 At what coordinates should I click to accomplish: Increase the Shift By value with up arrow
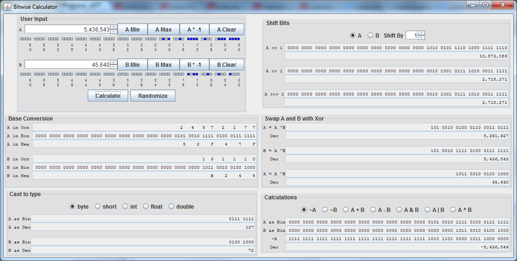(421, 33)
